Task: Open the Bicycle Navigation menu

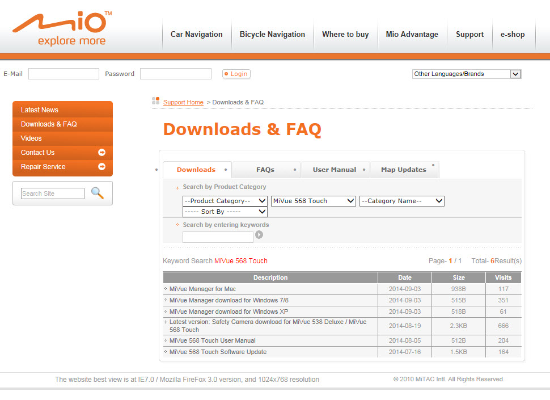Action: (273, 35)
